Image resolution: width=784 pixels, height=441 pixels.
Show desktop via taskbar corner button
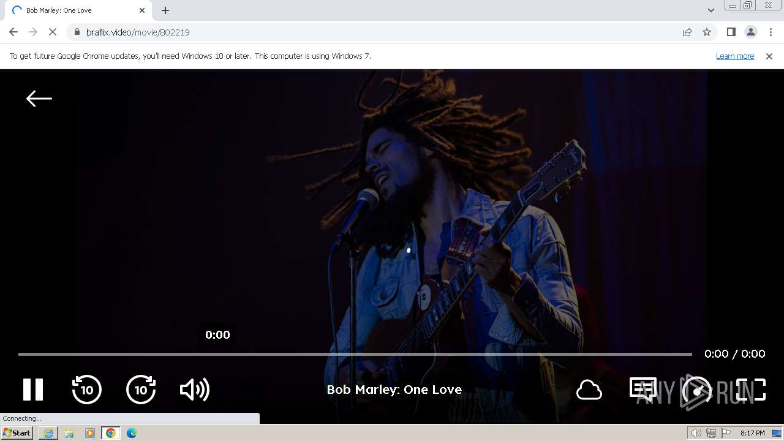777,433
